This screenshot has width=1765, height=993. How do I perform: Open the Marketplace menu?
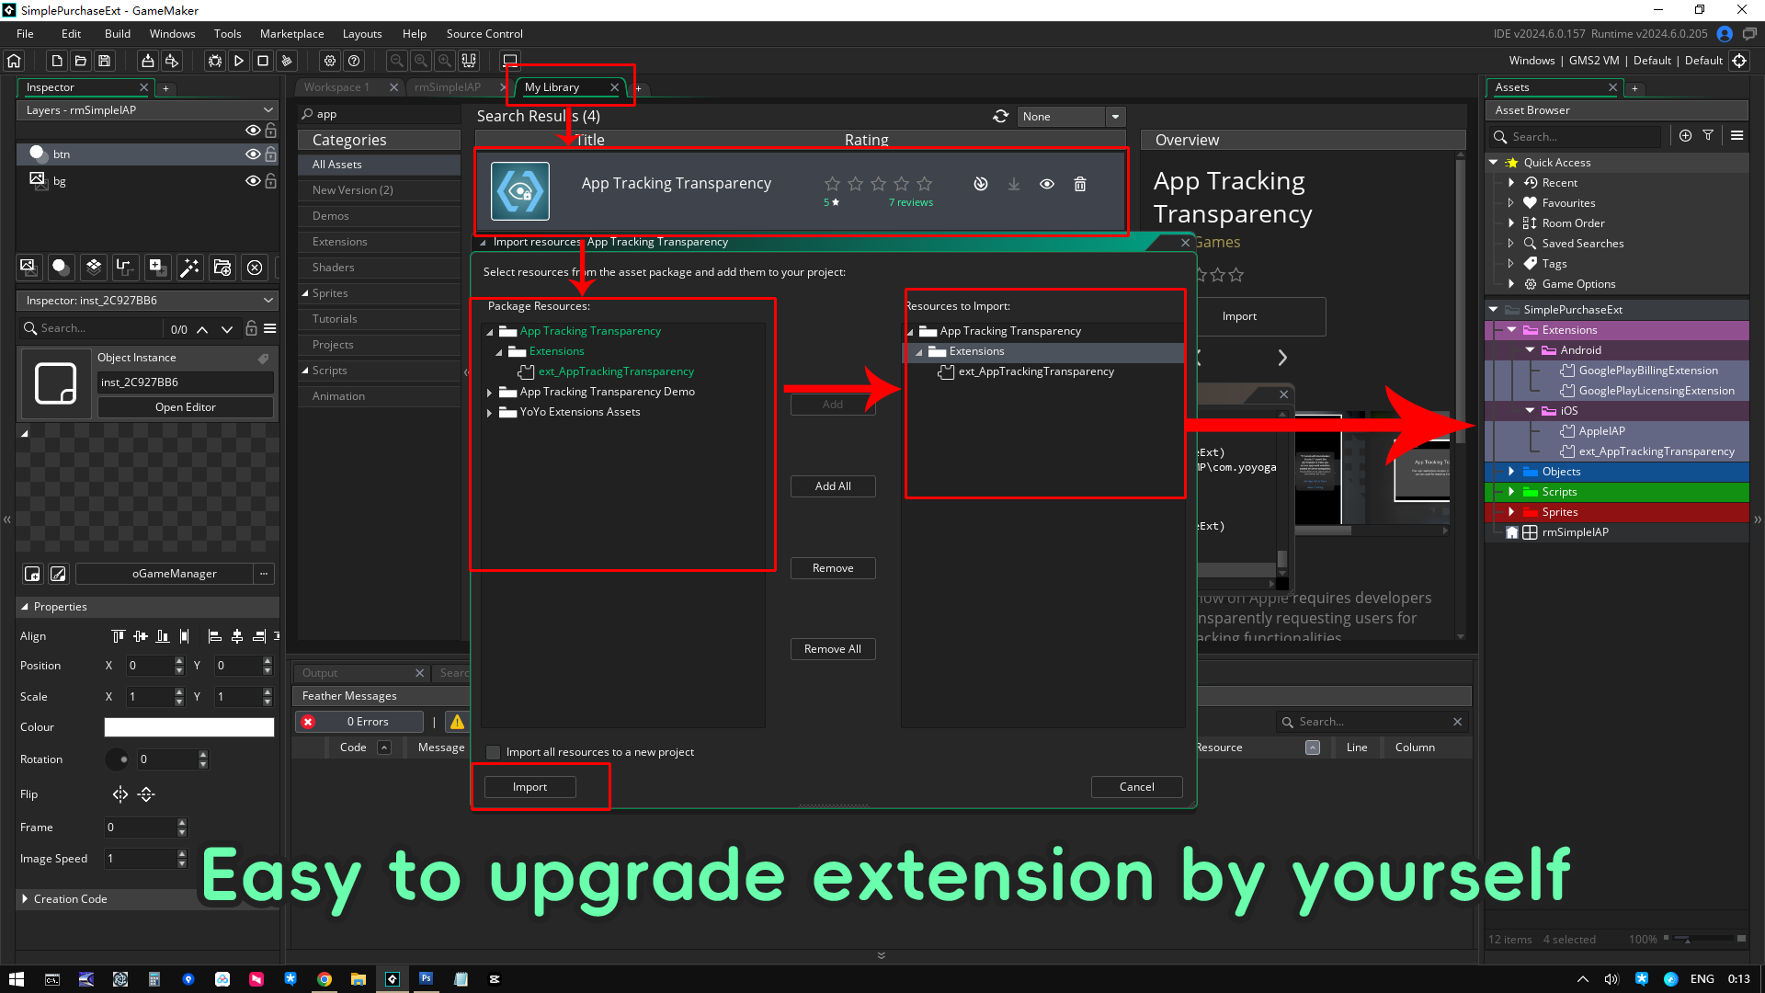pyautogui.click(x=291, y=33)
